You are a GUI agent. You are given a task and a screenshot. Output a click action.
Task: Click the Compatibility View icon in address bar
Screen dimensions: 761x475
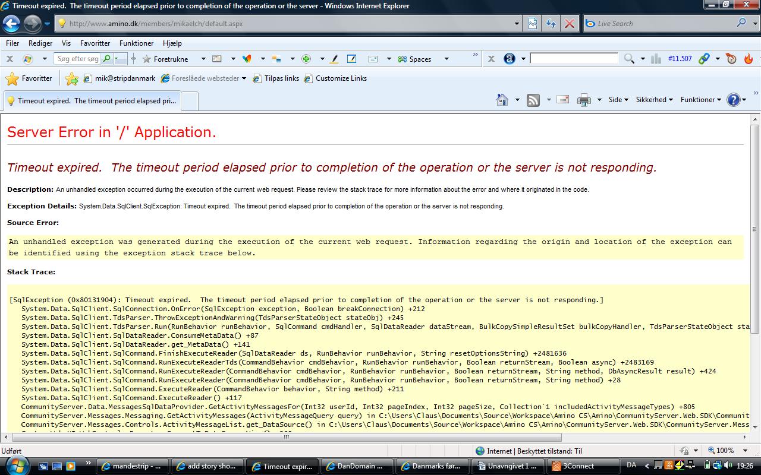(x=533, y=24)
